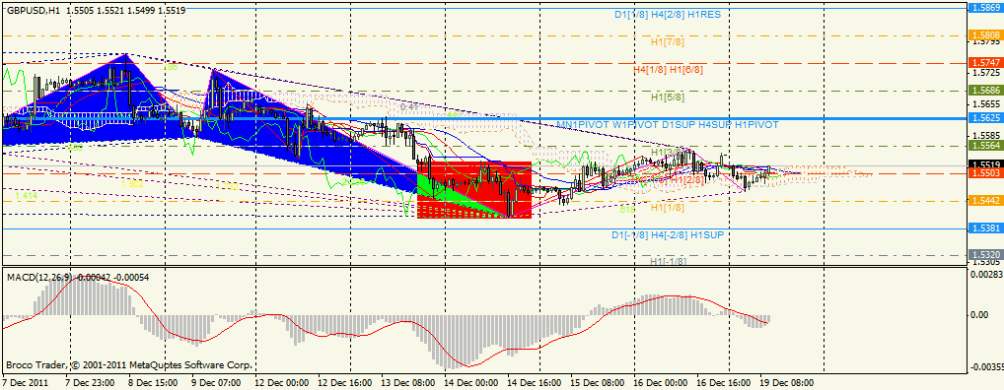The image size is (1004, 390).
Task: Click the MN1PIVOT W1PIVOT D1SUP H4SUP H1PIVOT label
Action: coord(668,125)
